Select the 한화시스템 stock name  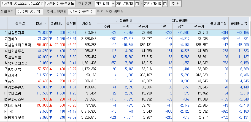point(16,100)
